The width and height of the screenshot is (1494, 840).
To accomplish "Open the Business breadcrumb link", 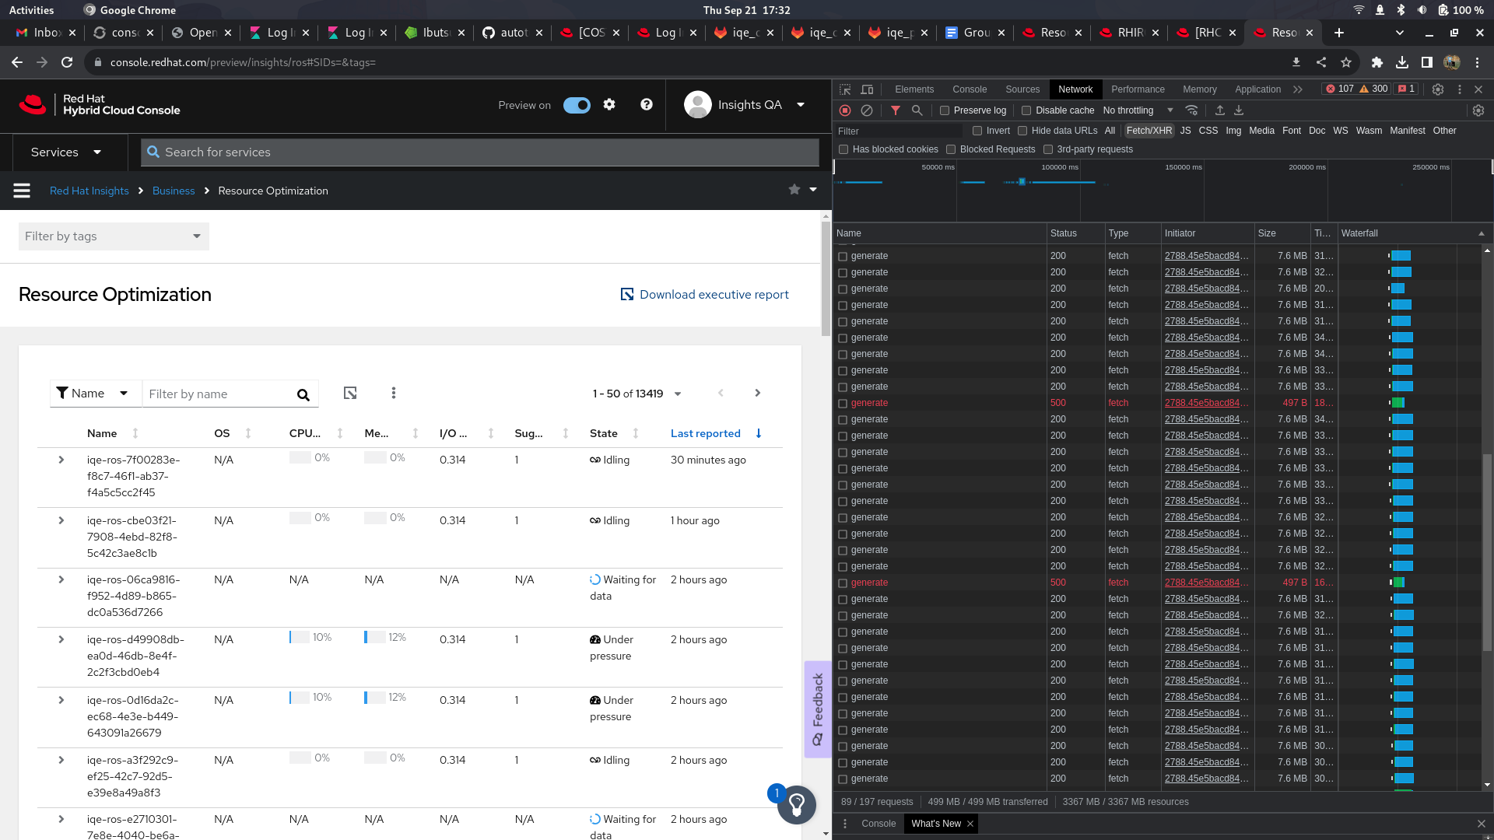I will [174, 191].
